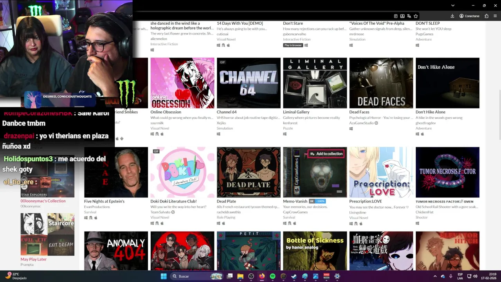Click the Prescription:LOVE title link
Viewport: 501px width, 282px height.
pos(366,201)
